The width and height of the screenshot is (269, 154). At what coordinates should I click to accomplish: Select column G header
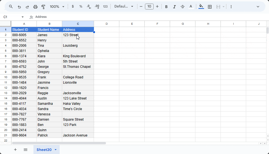(x=183, y=24)
